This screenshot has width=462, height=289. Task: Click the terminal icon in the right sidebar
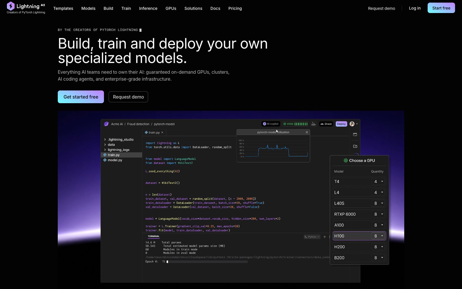[355, 135]
